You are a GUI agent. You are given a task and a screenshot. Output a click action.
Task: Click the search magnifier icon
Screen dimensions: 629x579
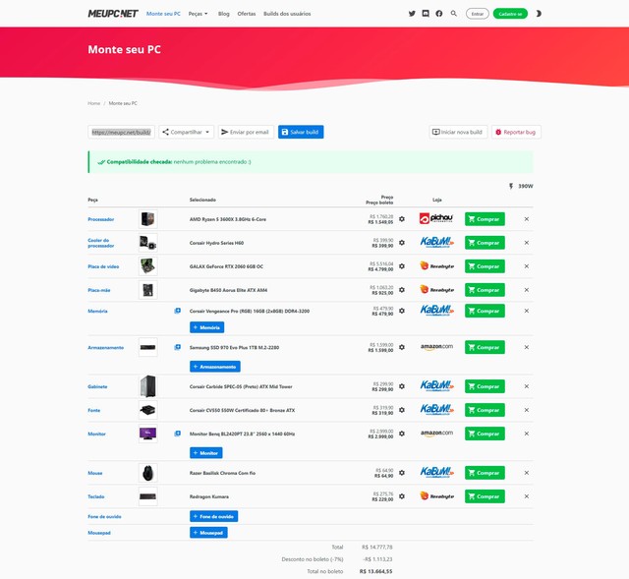pos(454,14)
